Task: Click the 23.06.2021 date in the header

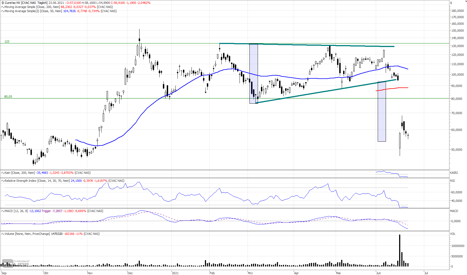Action: pyautogui.click(x=56, y=3)
